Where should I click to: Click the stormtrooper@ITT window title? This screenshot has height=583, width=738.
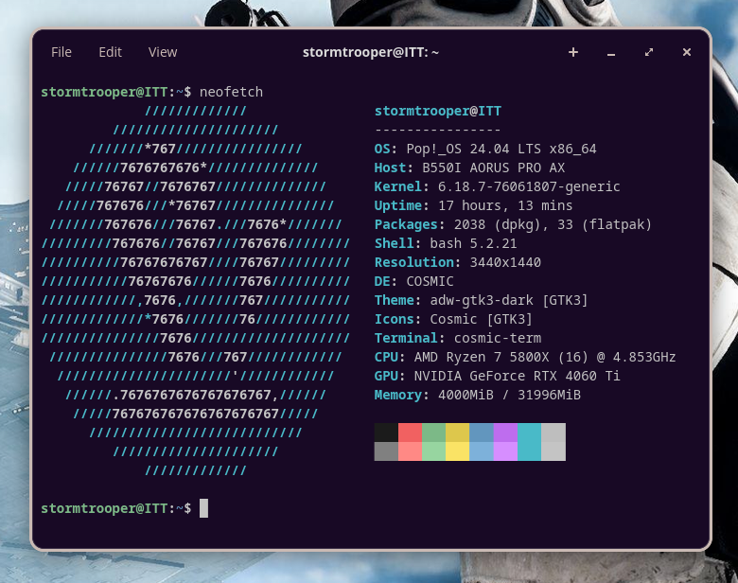pyautogui.click(x=371, y=52)
